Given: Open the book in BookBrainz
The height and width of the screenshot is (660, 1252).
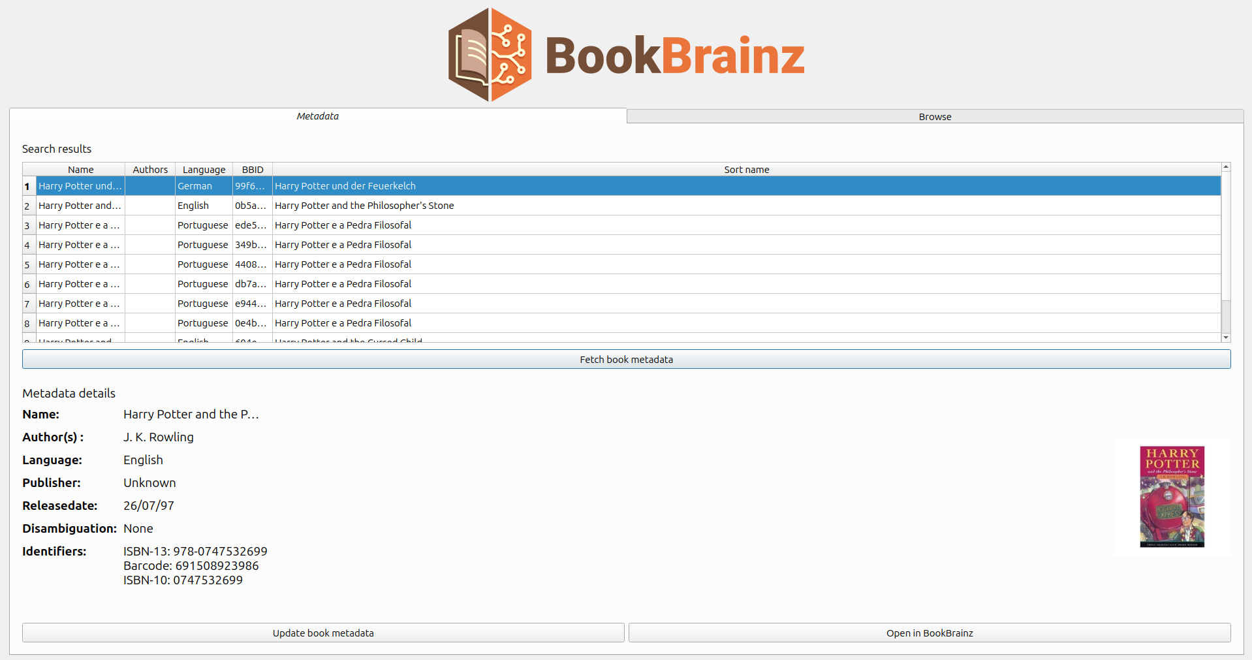Looking at the screenshot, I should [x=930, y=633].
